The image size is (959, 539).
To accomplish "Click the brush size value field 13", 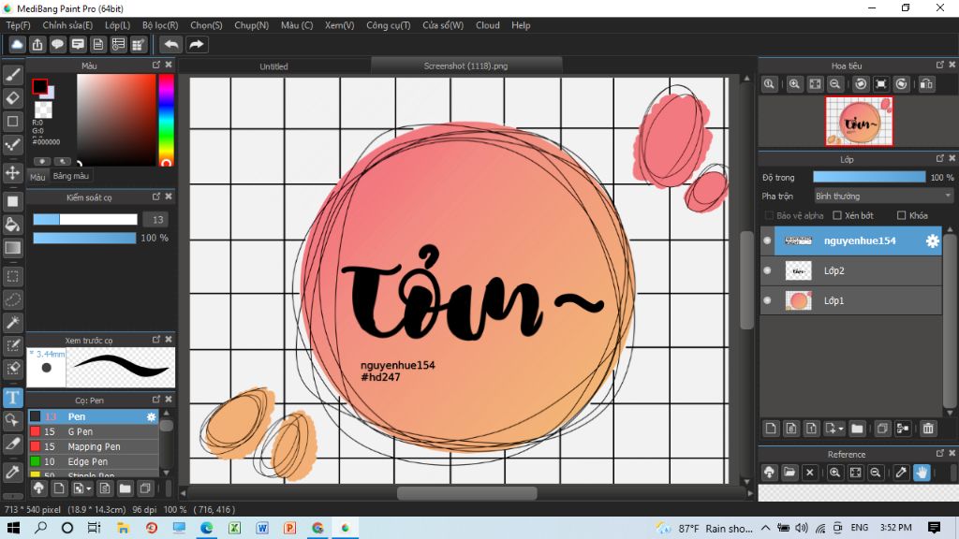I will (x=157, y=219).
